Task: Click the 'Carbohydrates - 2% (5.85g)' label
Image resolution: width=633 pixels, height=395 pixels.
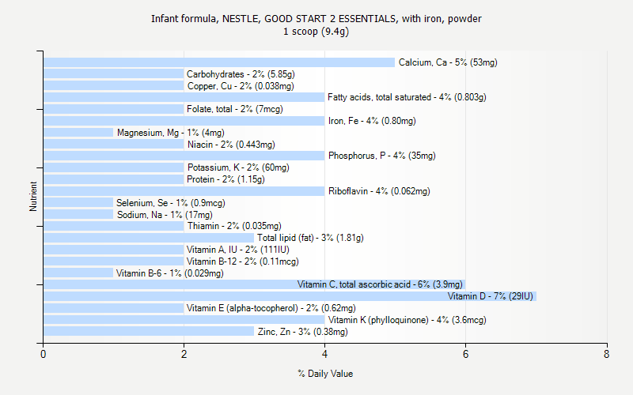Action: (x=241, y=74)
